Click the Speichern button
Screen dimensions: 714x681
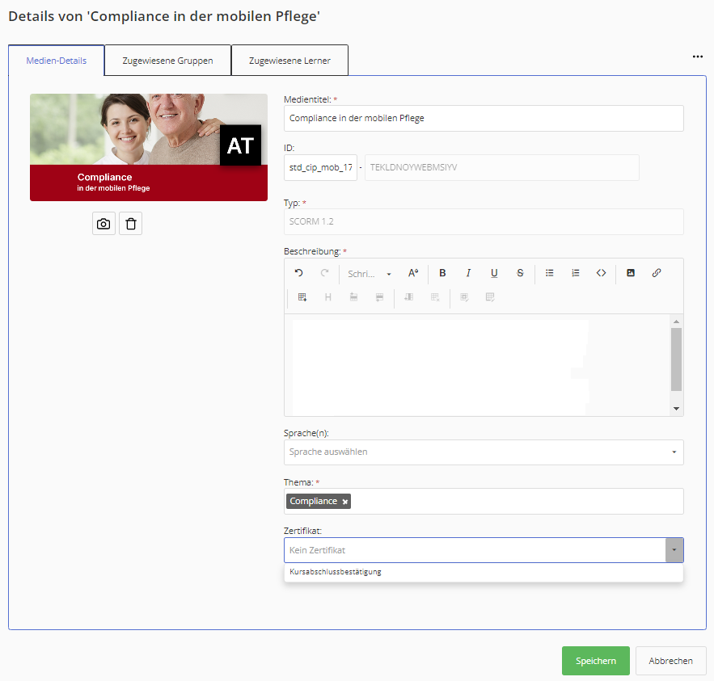(x=595, y=661)
